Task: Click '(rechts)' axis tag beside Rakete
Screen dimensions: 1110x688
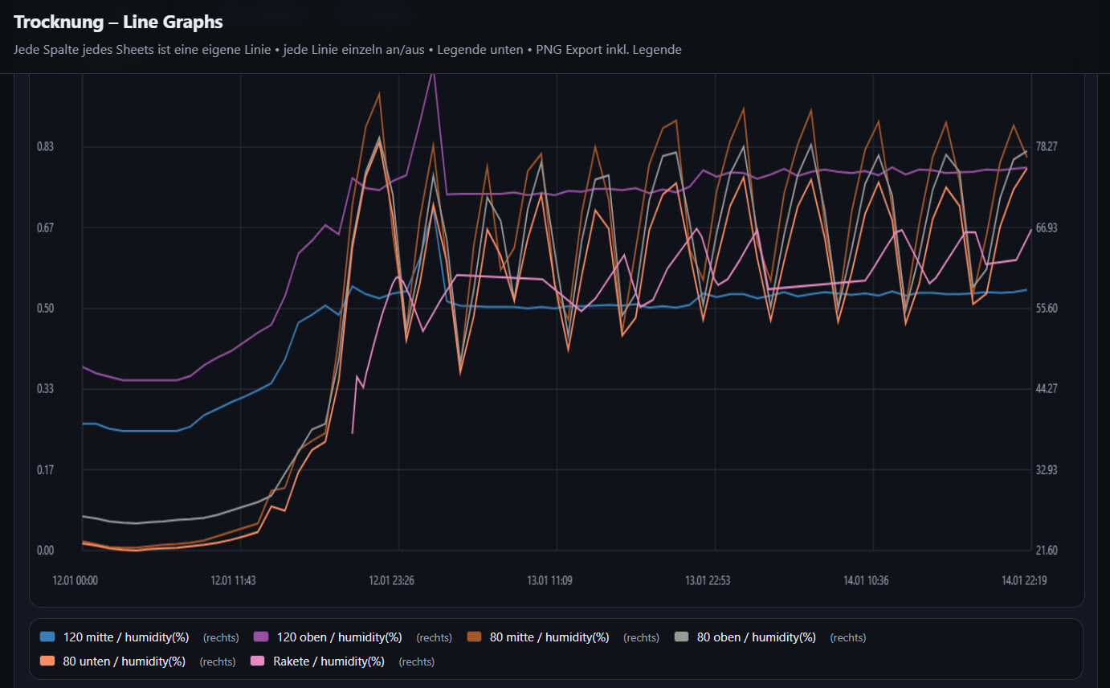Action: click(x=416, y=662)
